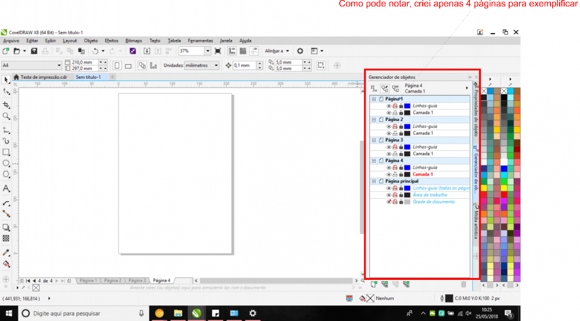Collapse the Página 3 tree node
The width and height of the screenshot is (580, 321).
pyautogui.click(x=374, y=140)
